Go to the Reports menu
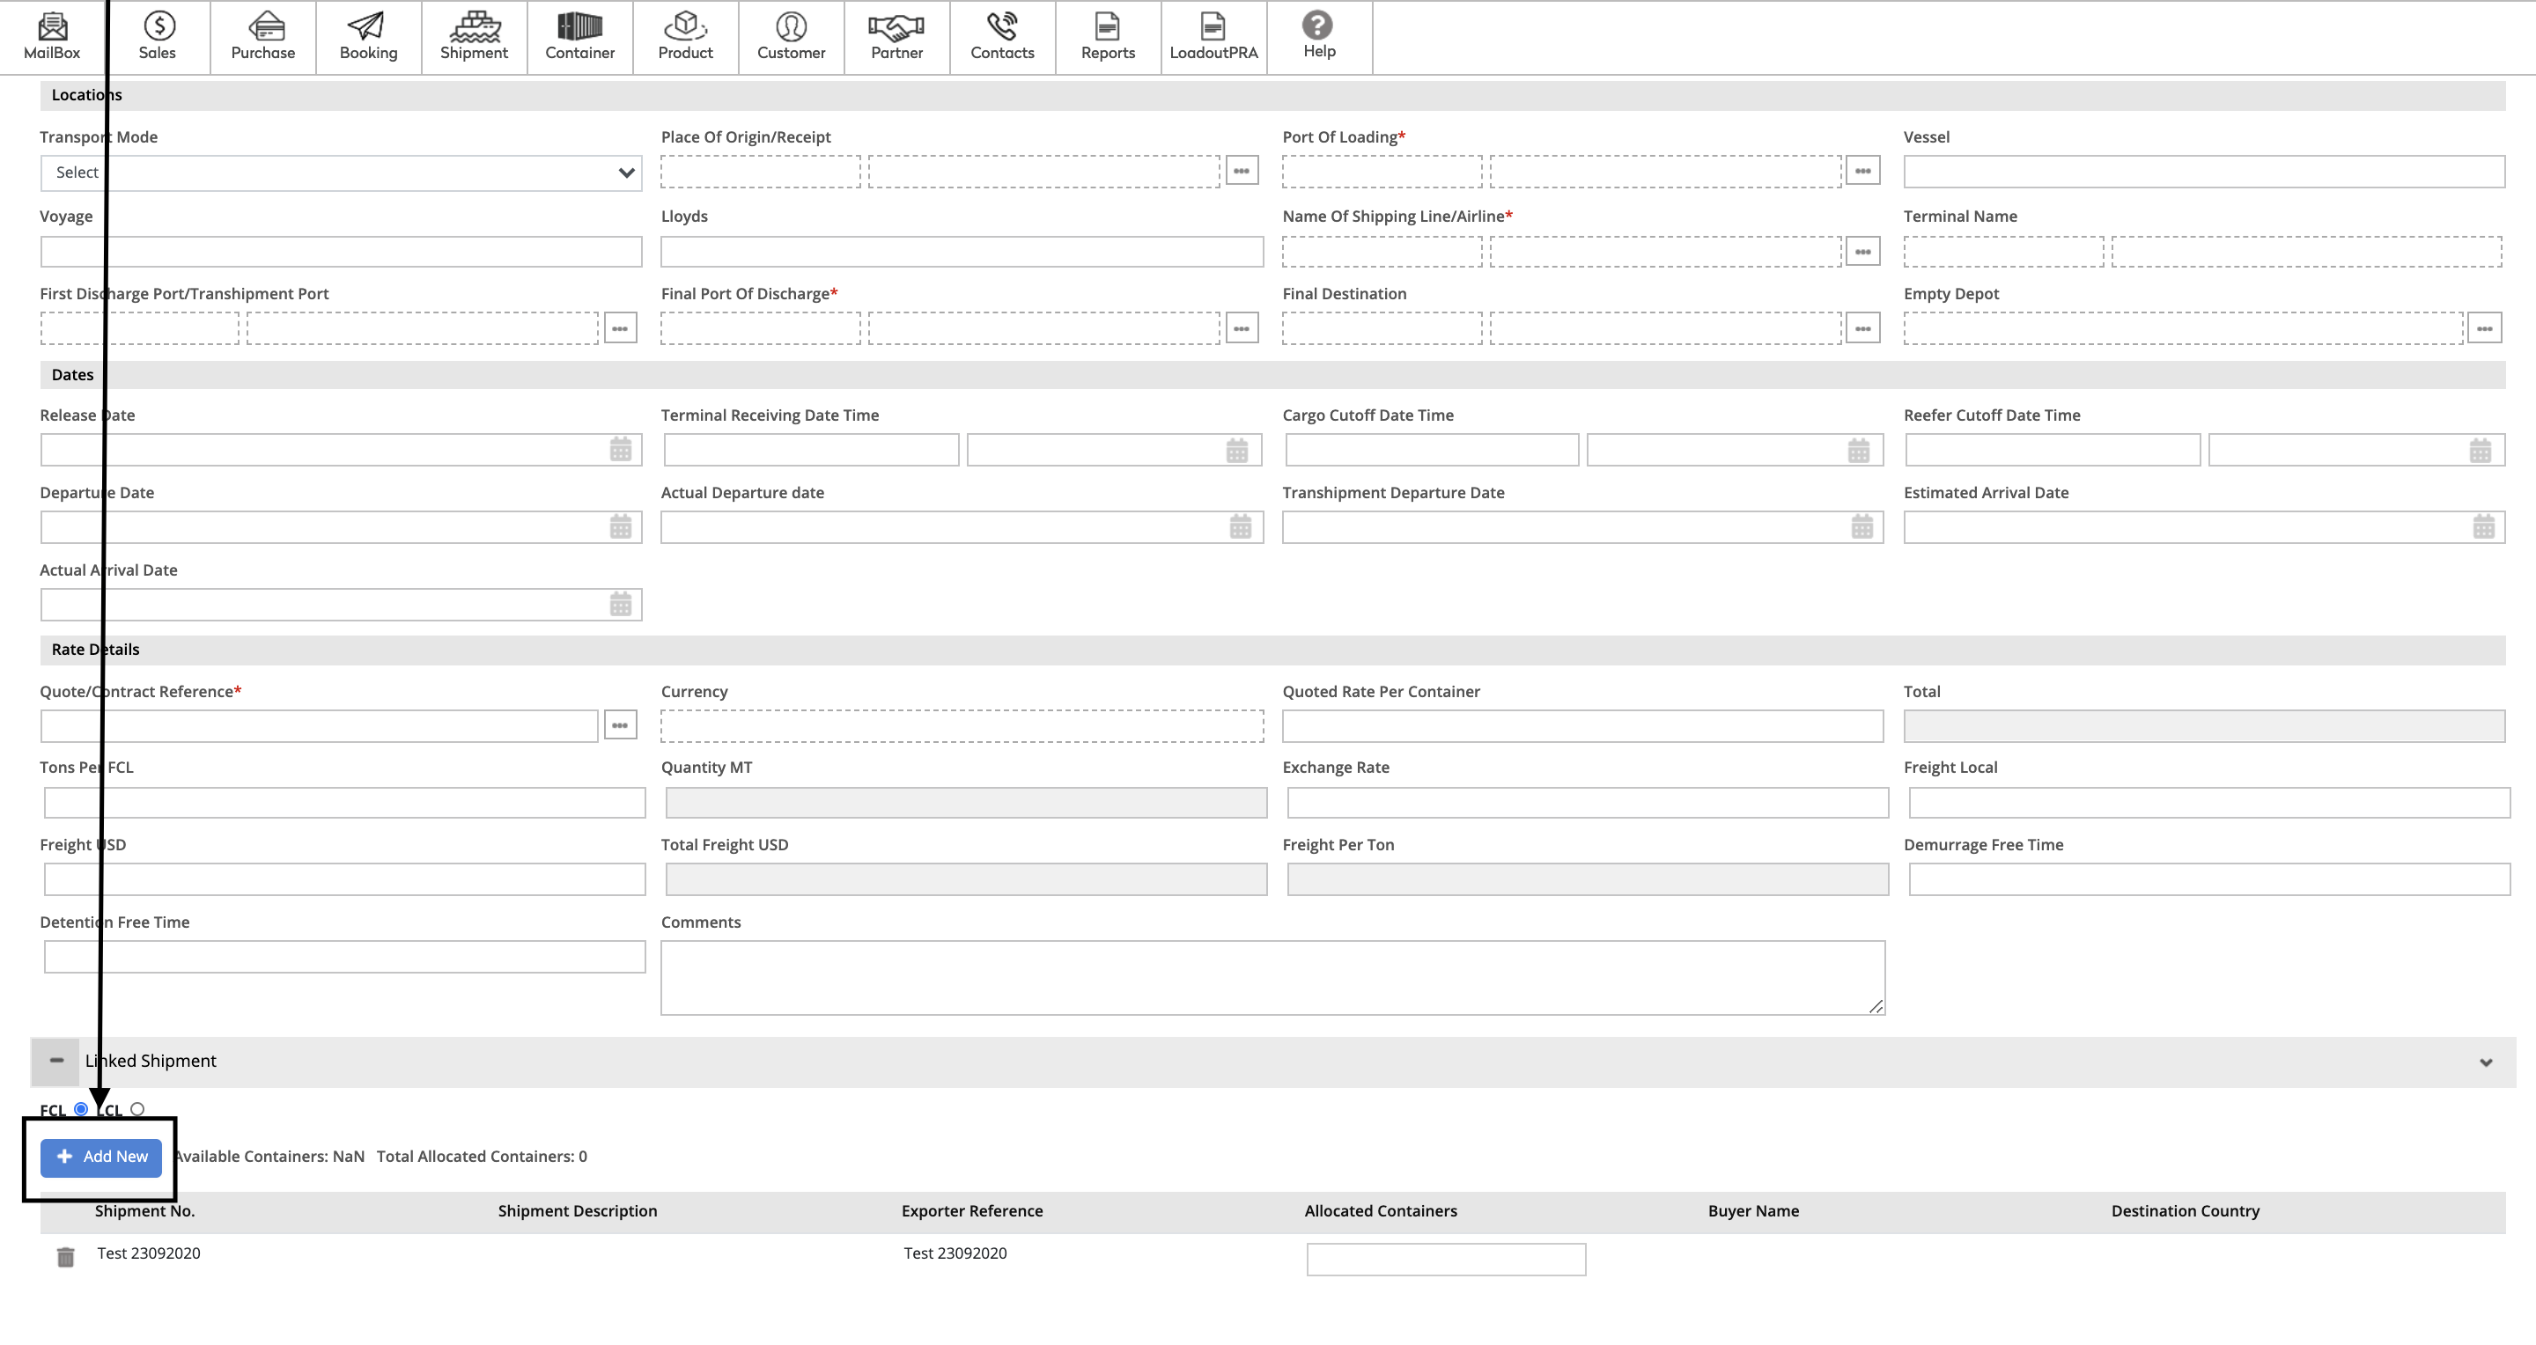Screen dimensions: 2536x1345 pyautogui.click(x=1108, y=36)
